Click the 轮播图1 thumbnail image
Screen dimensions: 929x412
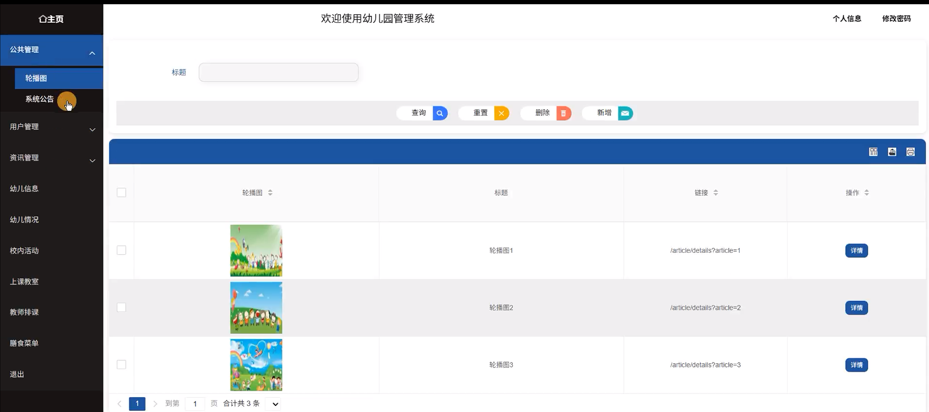tap(256, 250)
